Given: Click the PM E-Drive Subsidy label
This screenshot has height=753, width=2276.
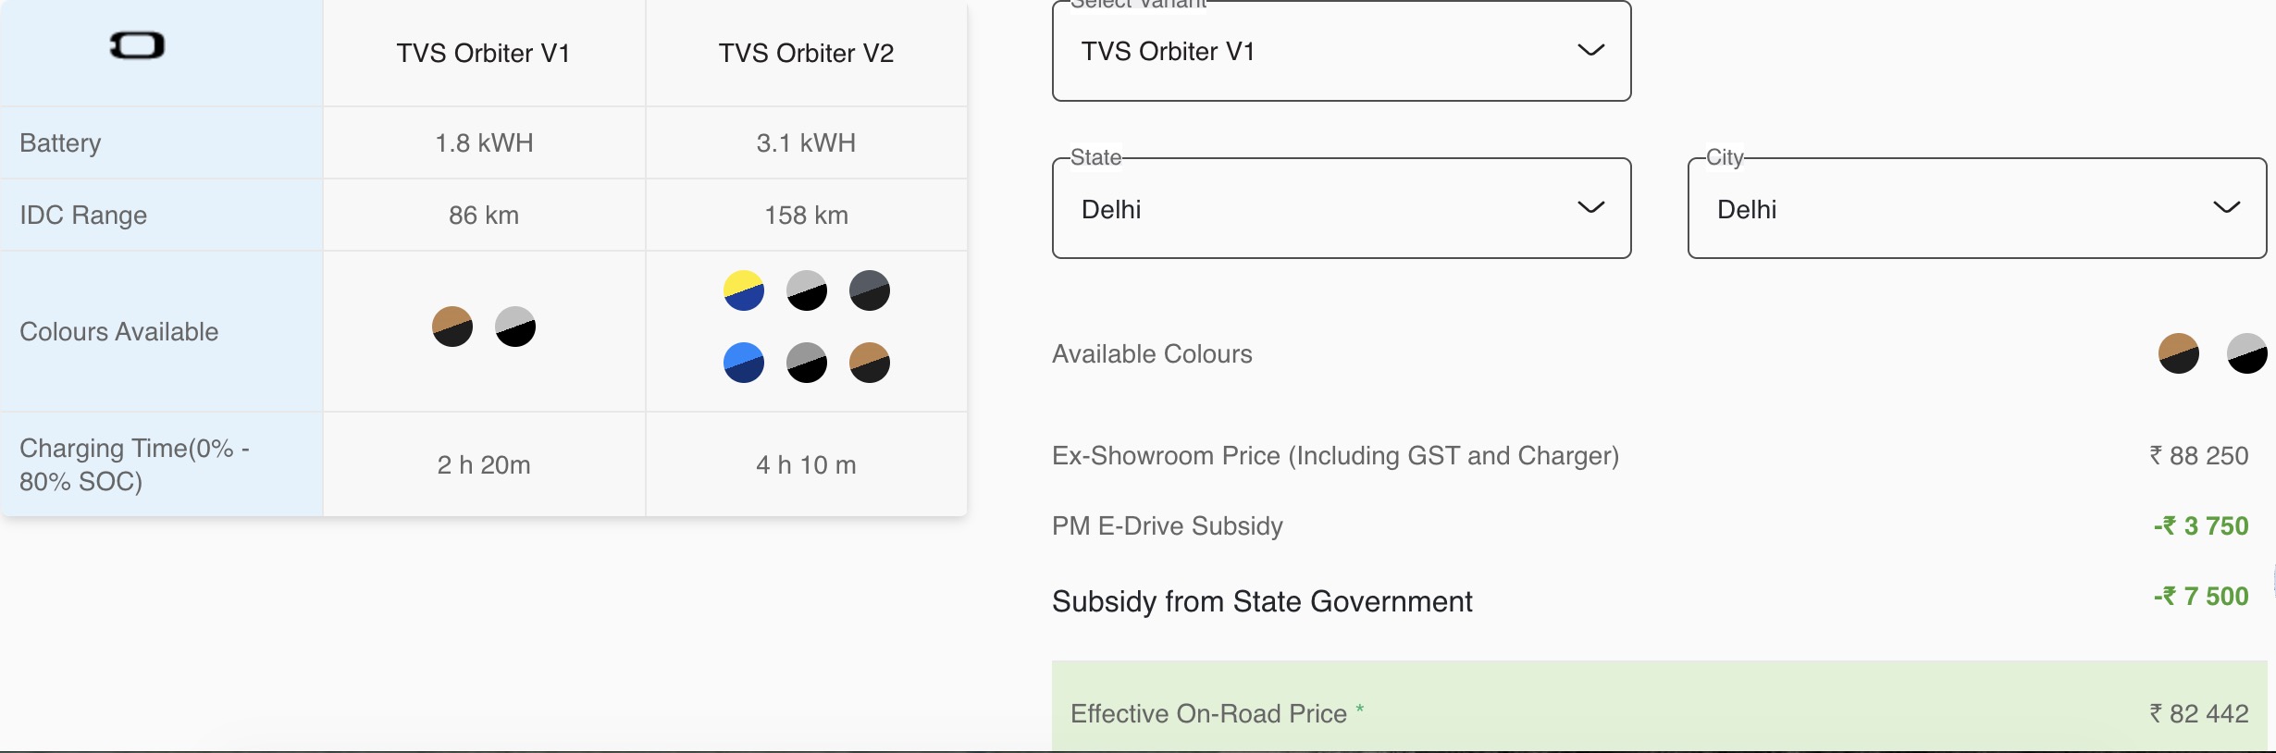Looking at the screenshot, I should point(1168,526).
